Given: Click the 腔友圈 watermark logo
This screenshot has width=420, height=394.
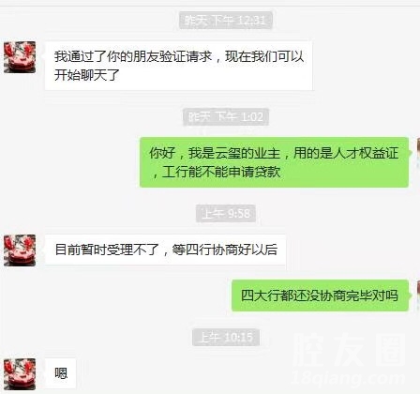Looking at the screenshot, I should coord(350,350).
